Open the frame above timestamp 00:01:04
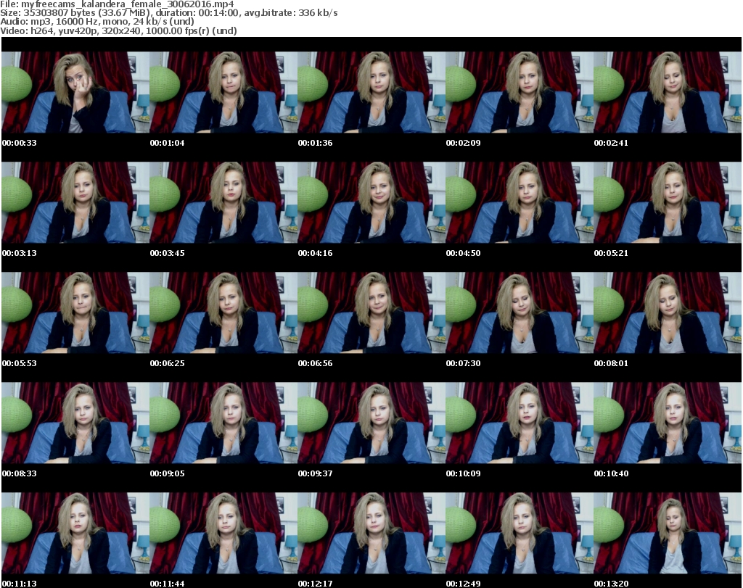Image resolution: width=743 pixels, height=588 pixels. click(223, 92)
